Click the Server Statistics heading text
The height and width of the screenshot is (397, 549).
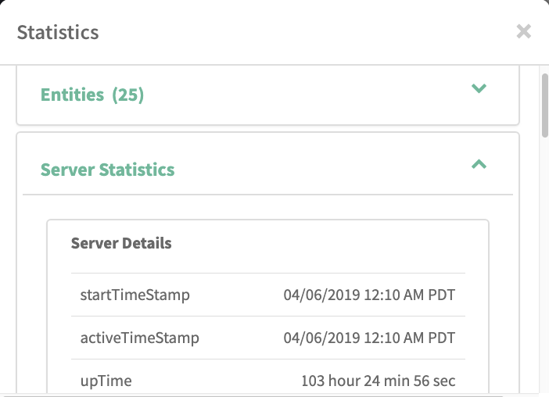[x=107, y=170]
